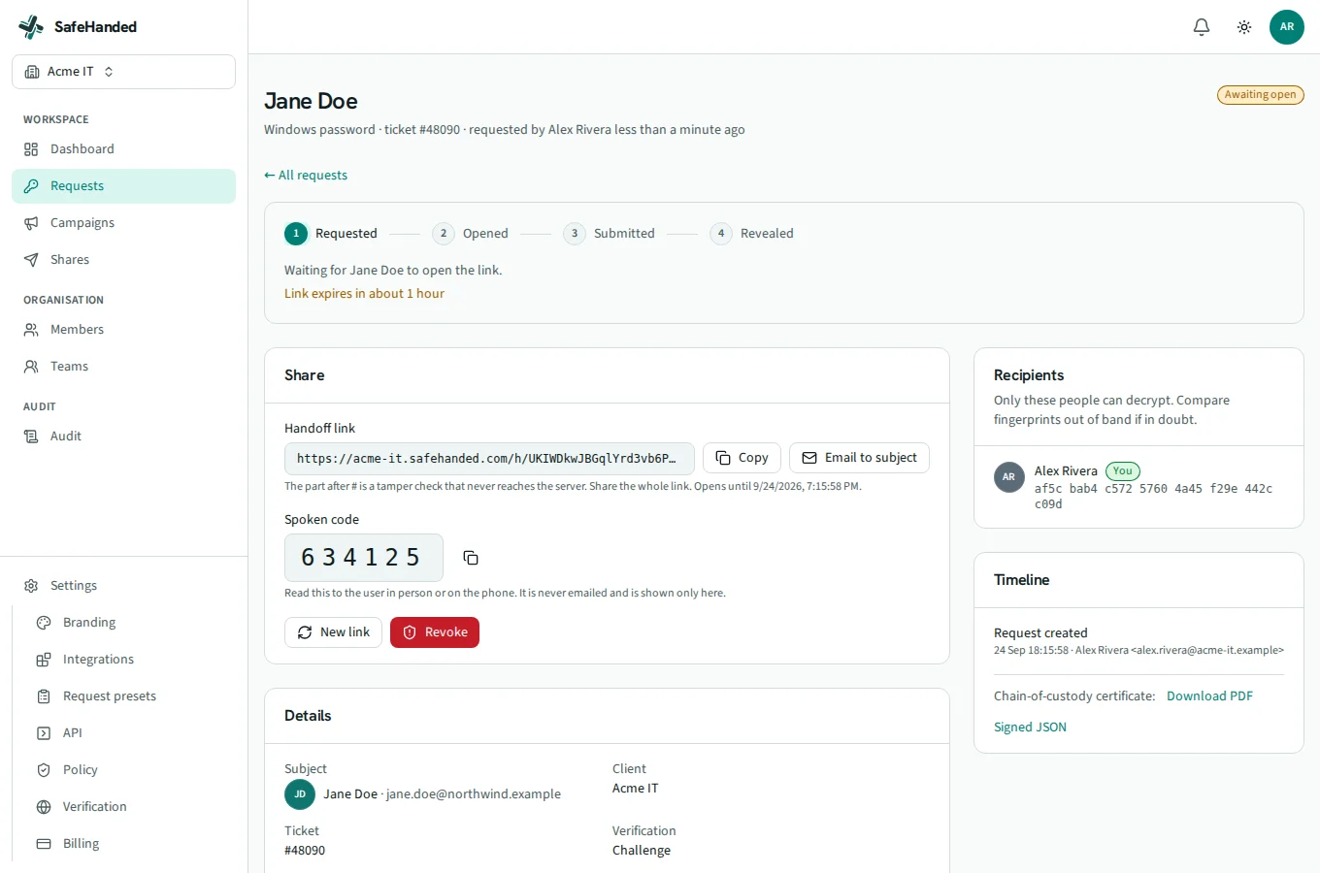
Task: Click the Audit log icon
Action: [x=31, y=436]
